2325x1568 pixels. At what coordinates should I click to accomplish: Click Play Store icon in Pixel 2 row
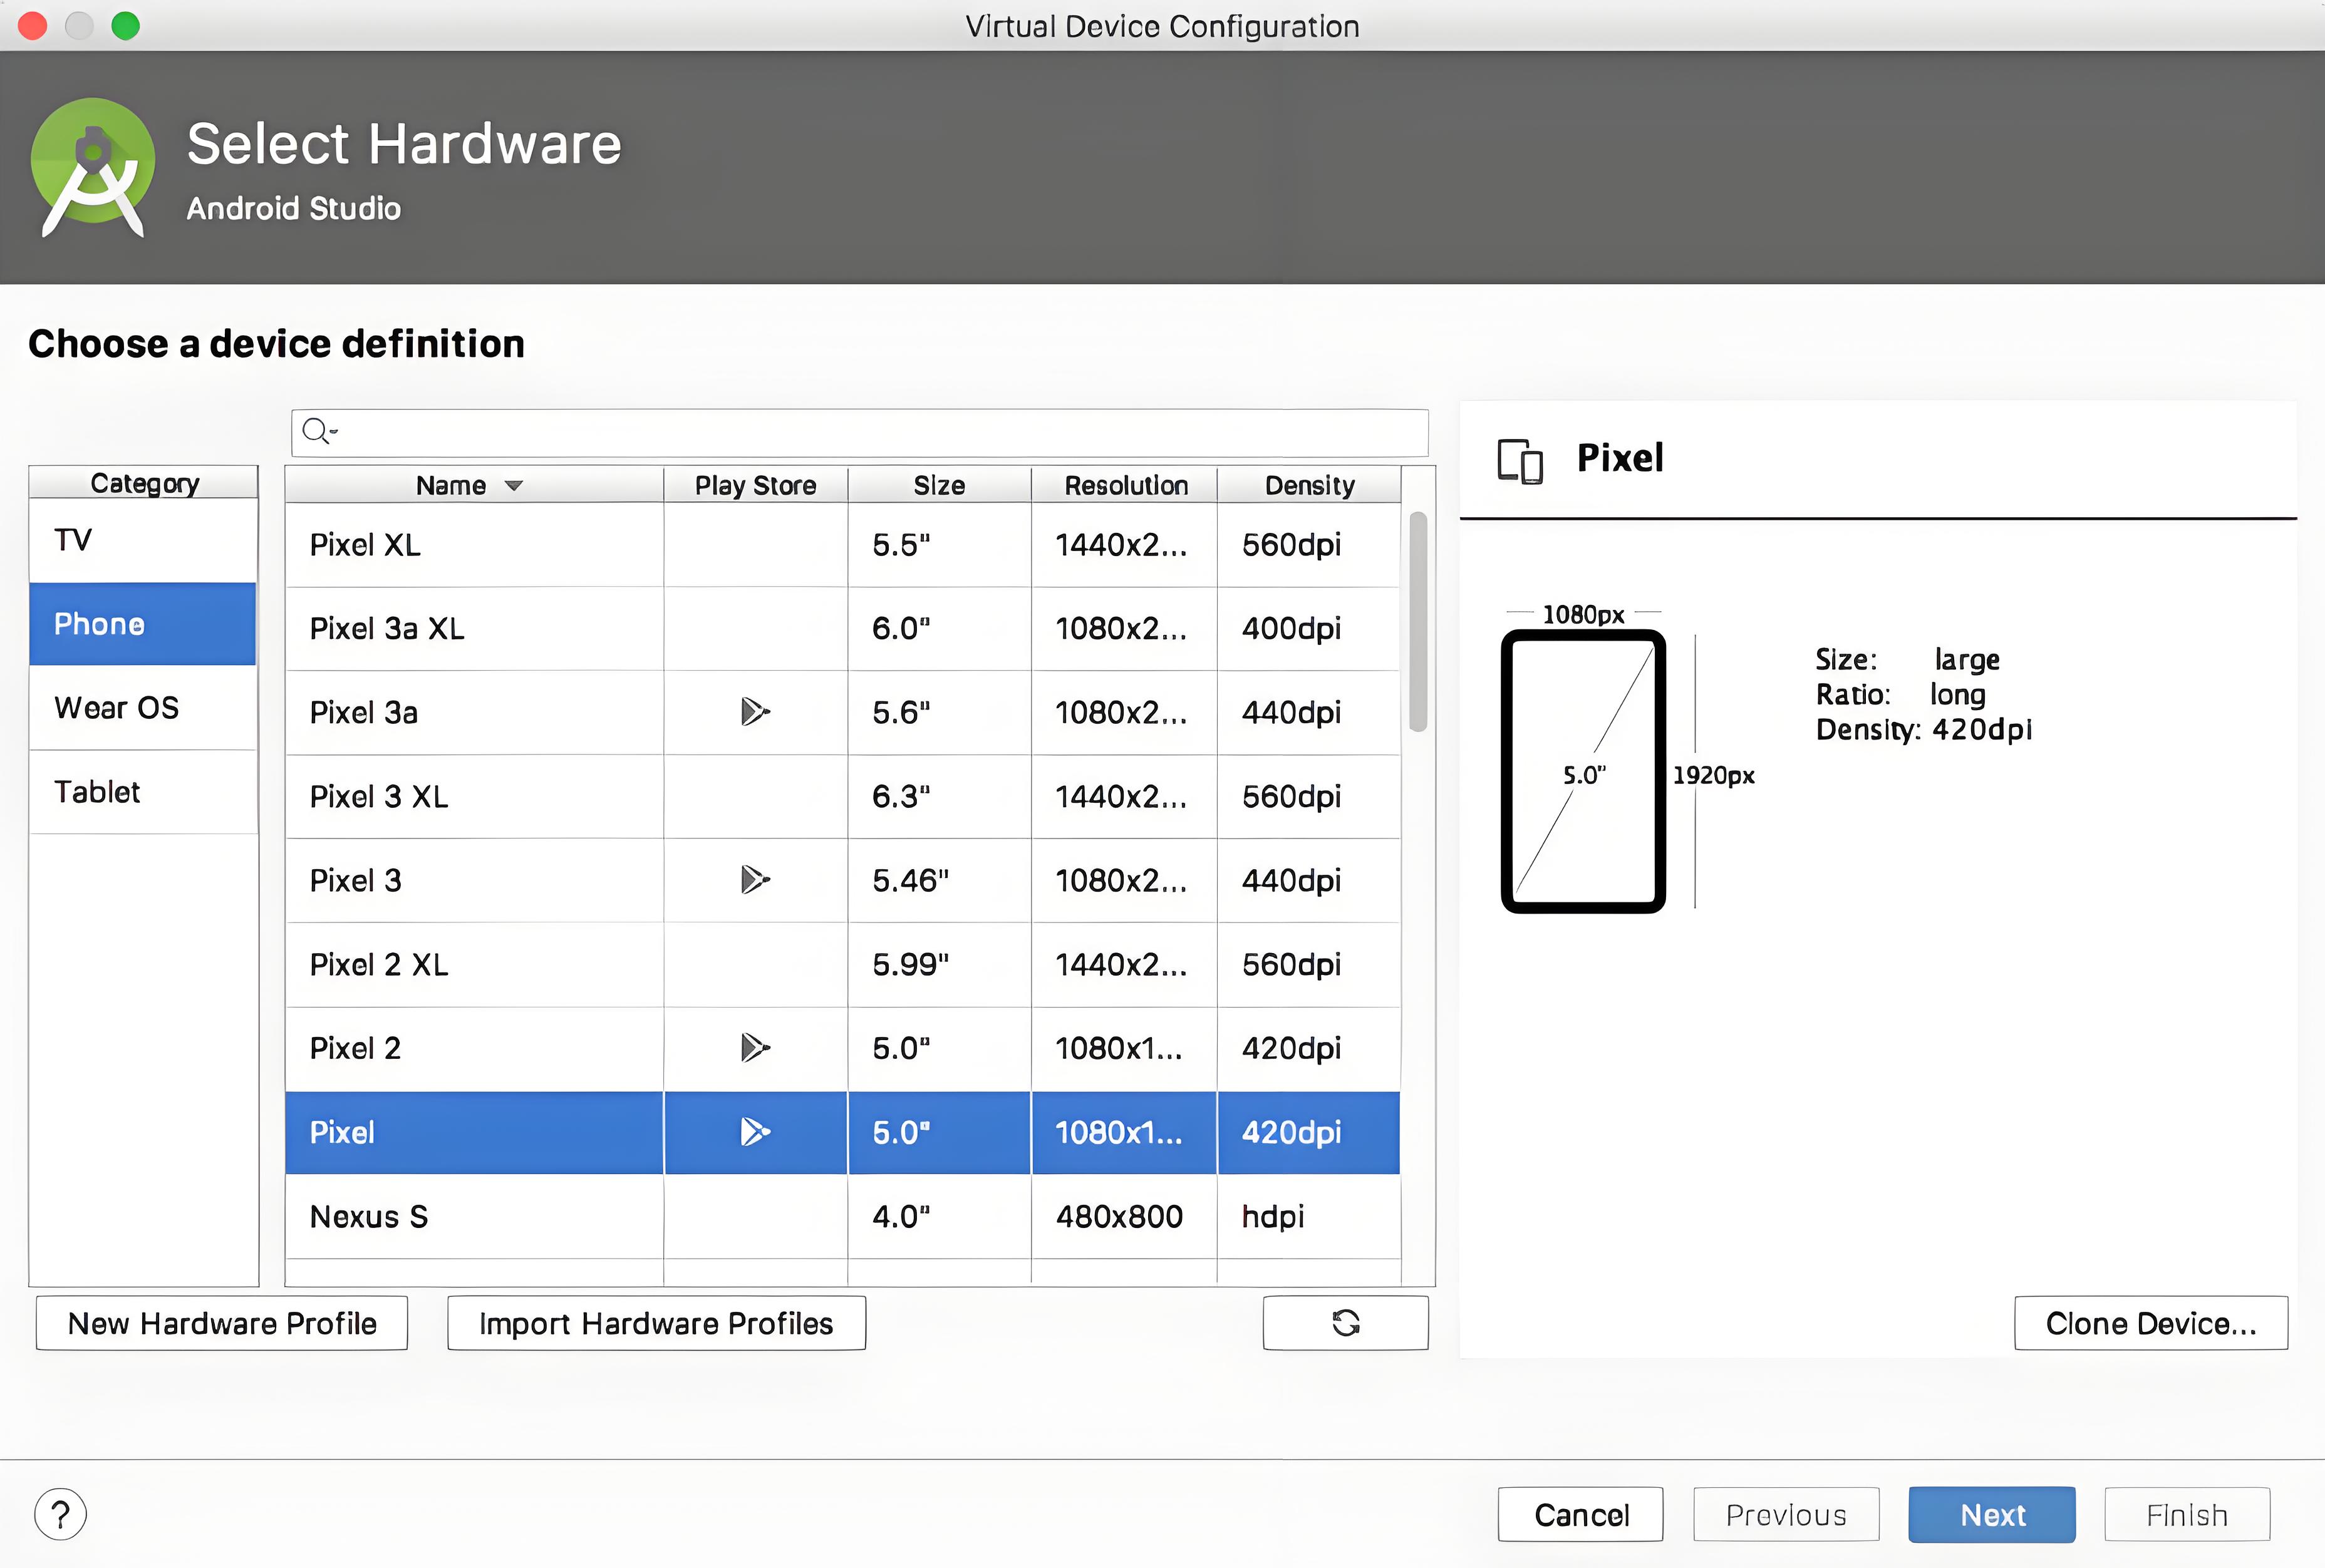(755, 1048)
